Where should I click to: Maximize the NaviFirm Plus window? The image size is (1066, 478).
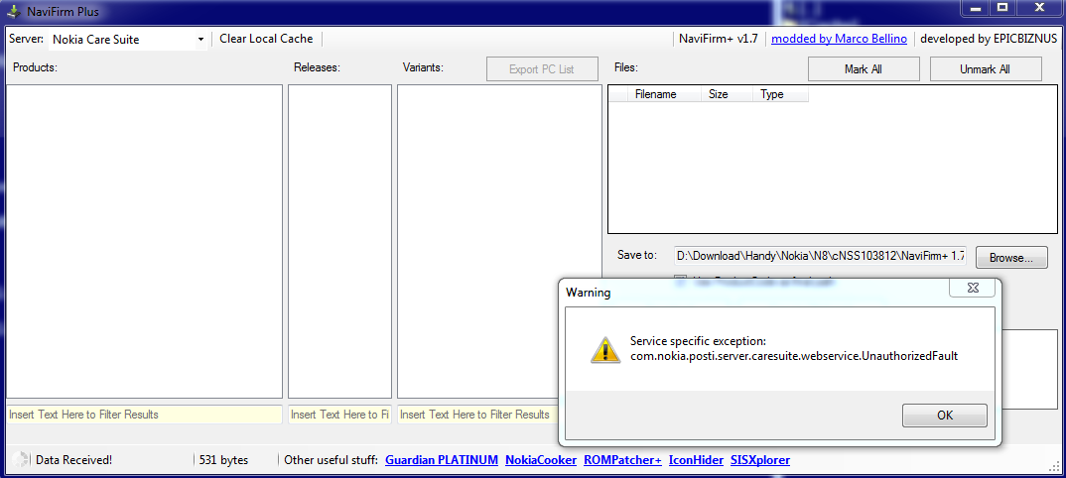click(x=1002, y=8)
